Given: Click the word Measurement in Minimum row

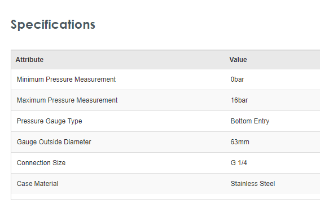Looking at the screenshot, I should [95, 79].
